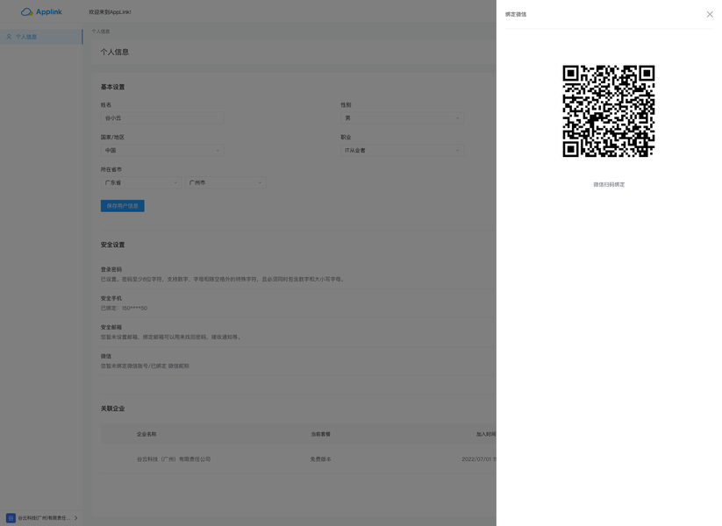Click the 2022/07/01 join time cell
This screenshot has height=526, width=722.
coord(479,459)
